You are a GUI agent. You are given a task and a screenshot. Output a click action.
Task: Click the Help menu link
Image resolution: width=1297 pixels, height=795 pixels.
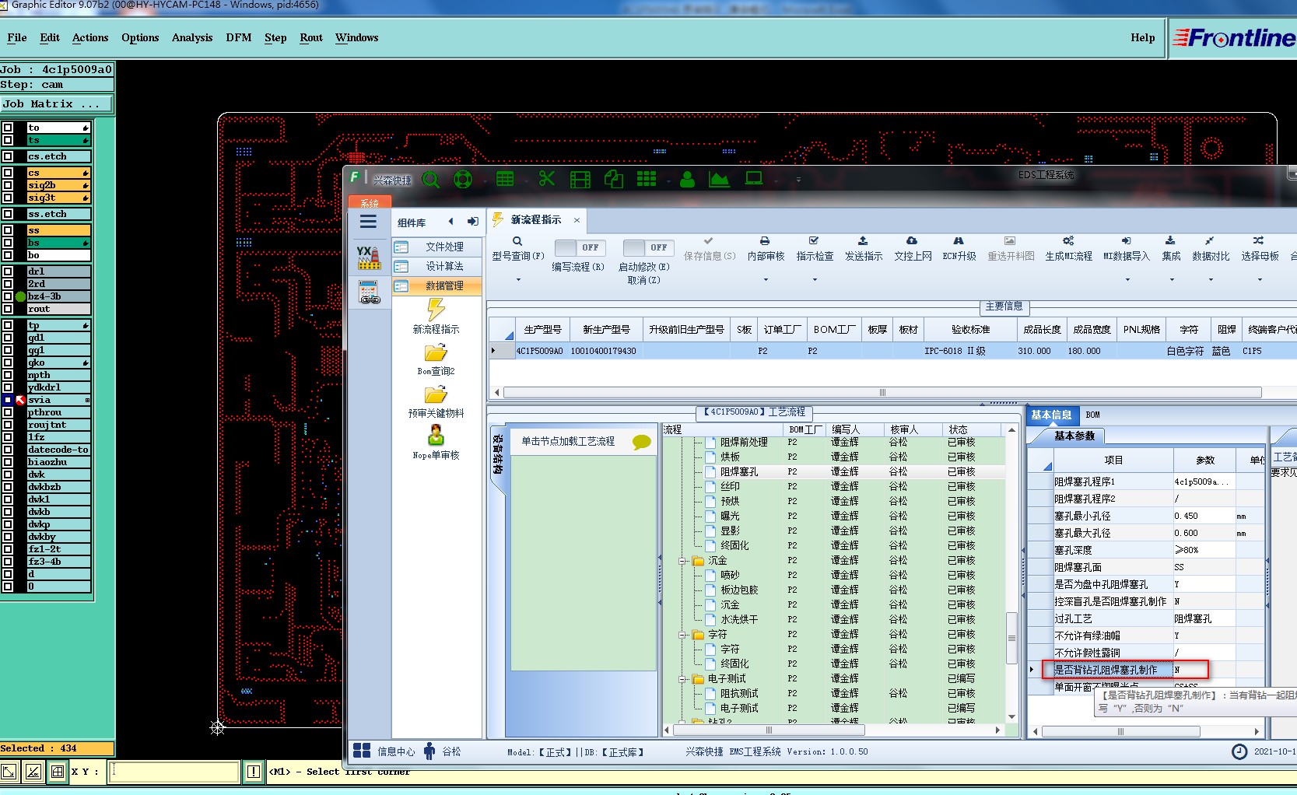point(1142,37)
